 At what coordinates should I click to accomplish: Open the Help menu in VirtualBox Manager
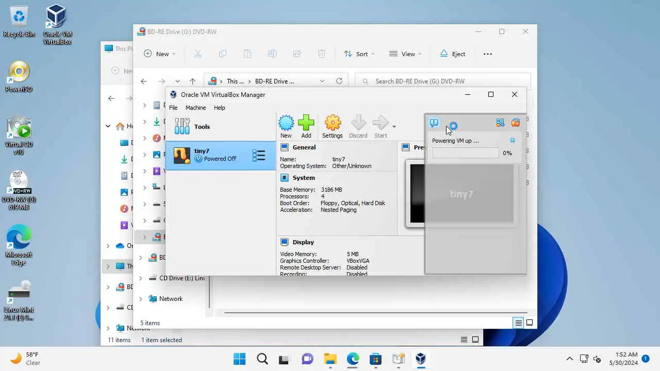(220, 108)
